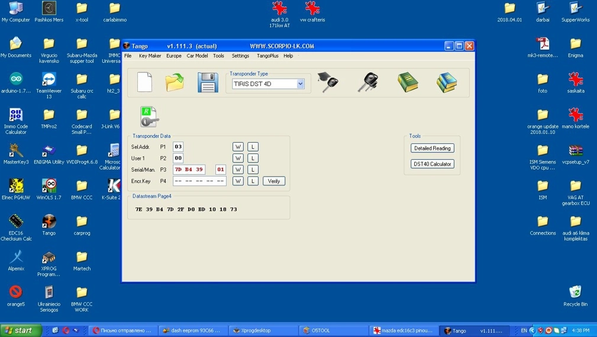This screenshot has height=337, width=597.
Task: Select the arduino-1.7 desktop icon
Action: coord(15,83)
